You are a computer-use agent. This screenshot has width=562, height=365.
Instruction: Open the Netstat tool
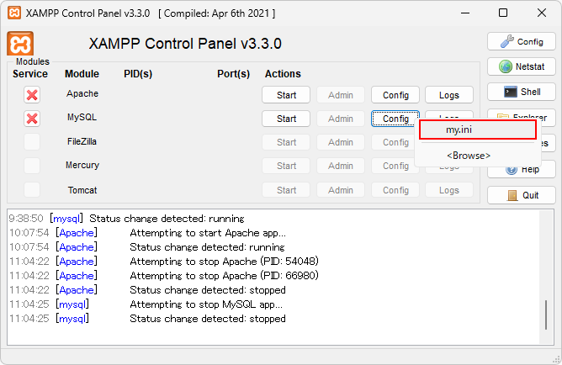(x=522, y=66)
